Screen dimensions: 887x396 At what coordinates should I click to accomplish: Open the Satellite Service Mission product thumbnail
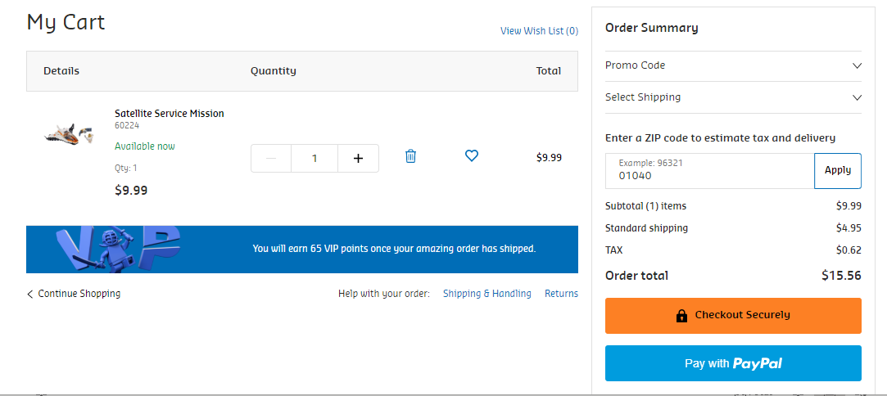pos(70,135)
